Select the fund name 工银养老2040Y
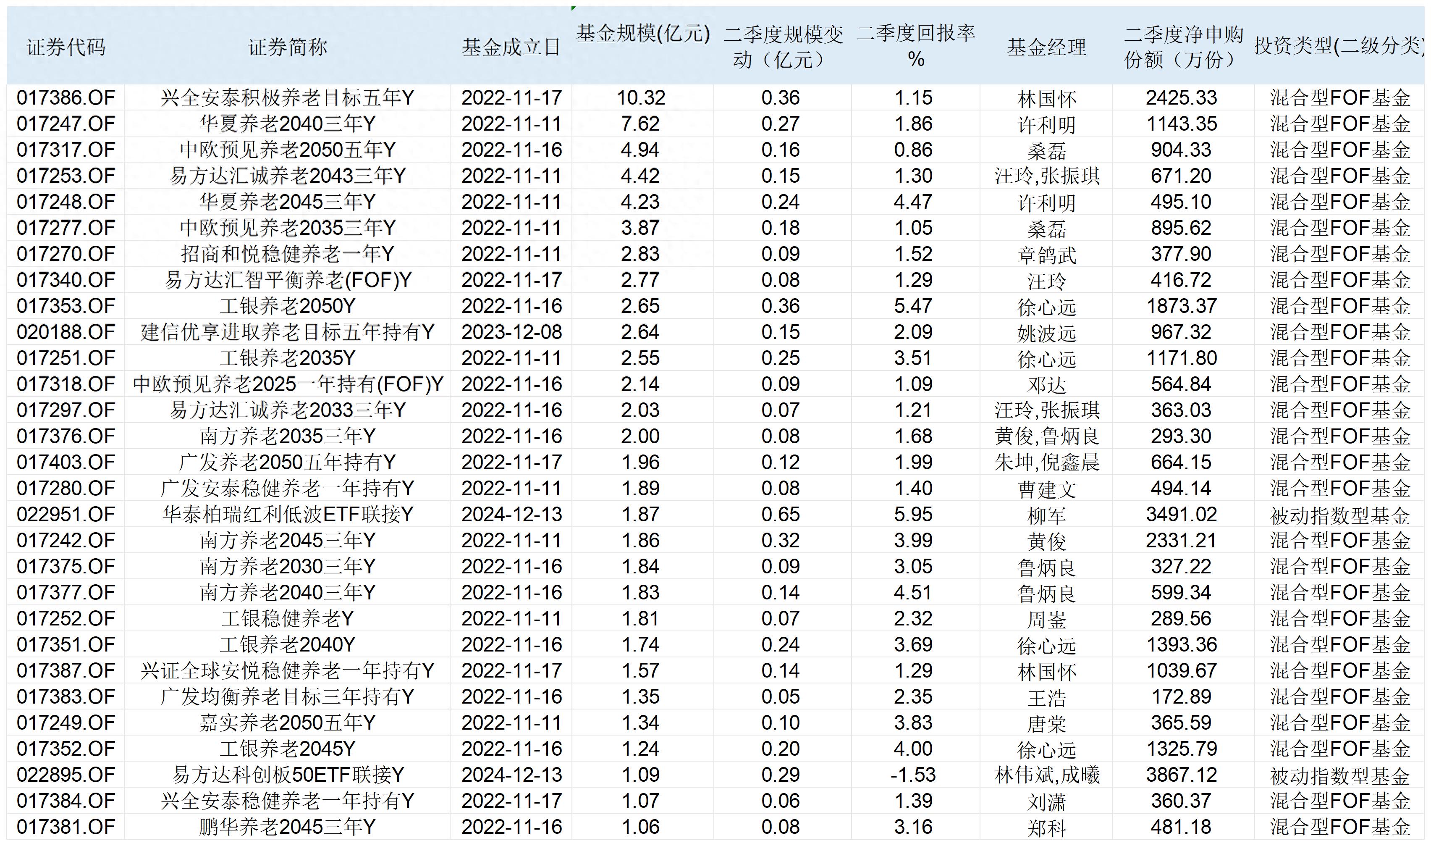This screenshot has height=846, width=1431. 288,645
